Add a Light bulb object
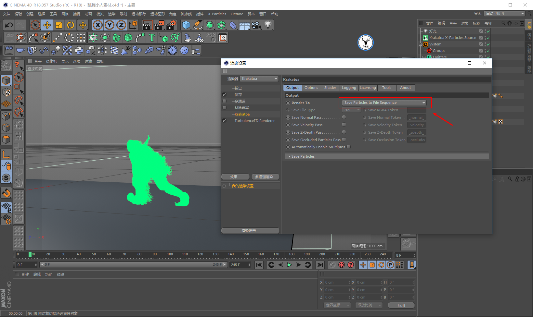 coord(268,25)
